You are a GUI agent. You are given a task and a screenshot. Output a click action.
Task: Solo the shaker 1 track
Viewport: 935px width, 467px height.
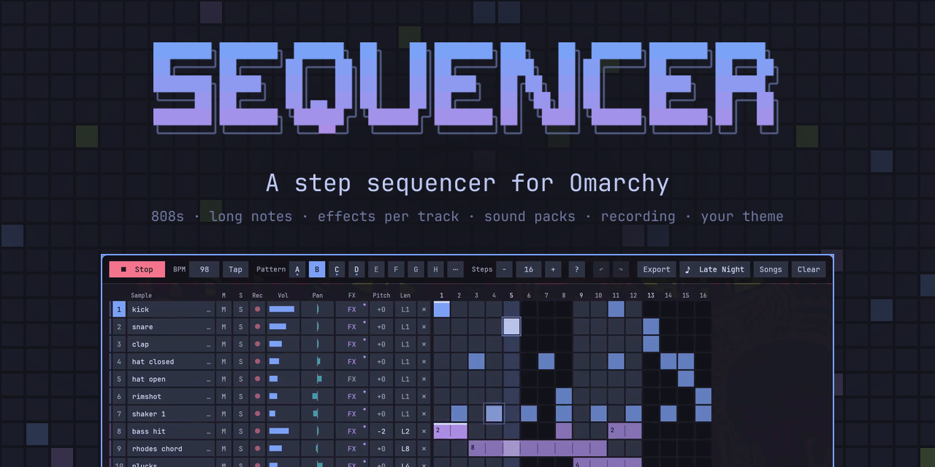pyautogui.click(x=240, y=414)
